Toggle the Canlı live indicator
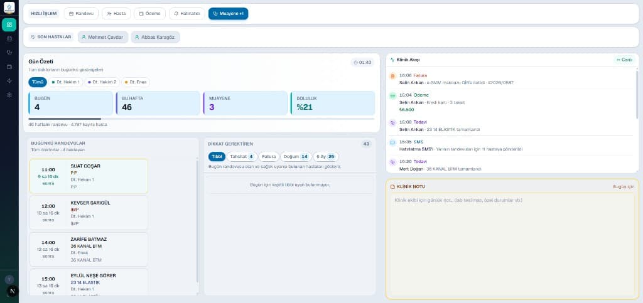The image size is (643, 303). pos(624,60)
